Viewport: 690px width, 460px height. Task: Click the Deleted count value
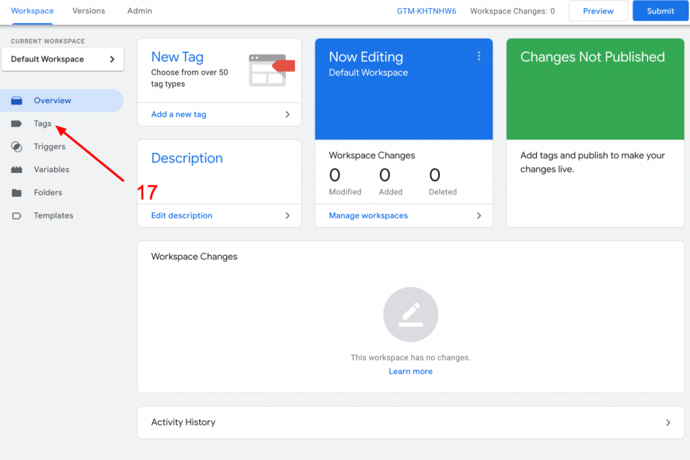pyautogui.click(x=435, y=175)
